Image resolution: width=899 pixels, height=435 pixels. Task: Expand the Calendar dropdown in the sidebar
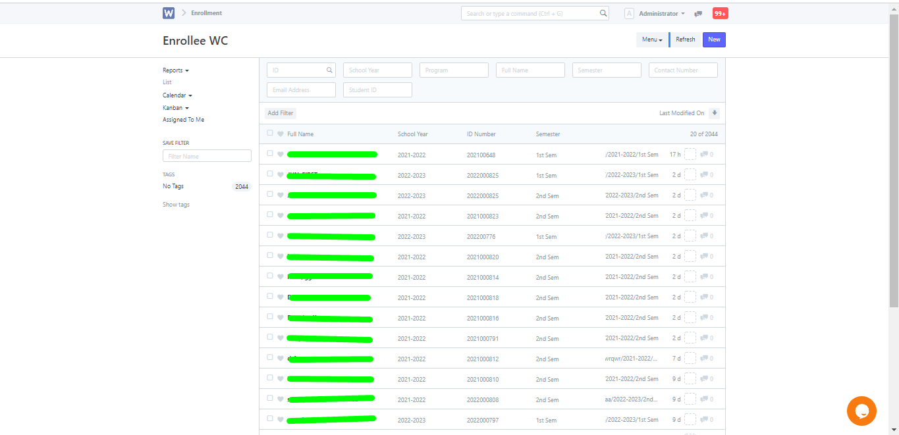tap(178, 95)
